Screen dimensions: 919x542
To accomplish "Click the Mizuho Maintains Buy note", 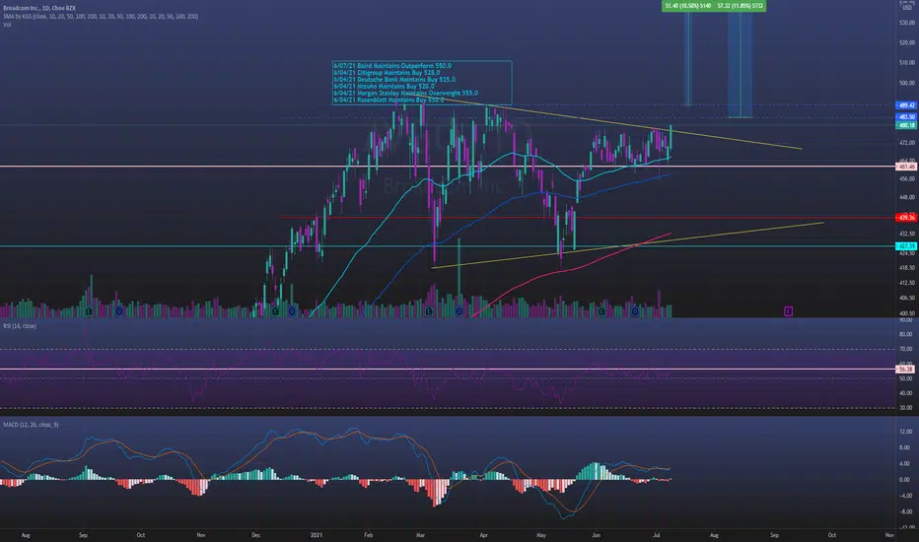I will coord(384,86).
